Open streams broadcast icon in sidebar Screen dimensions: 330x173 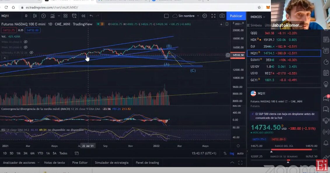coord(326,132)
